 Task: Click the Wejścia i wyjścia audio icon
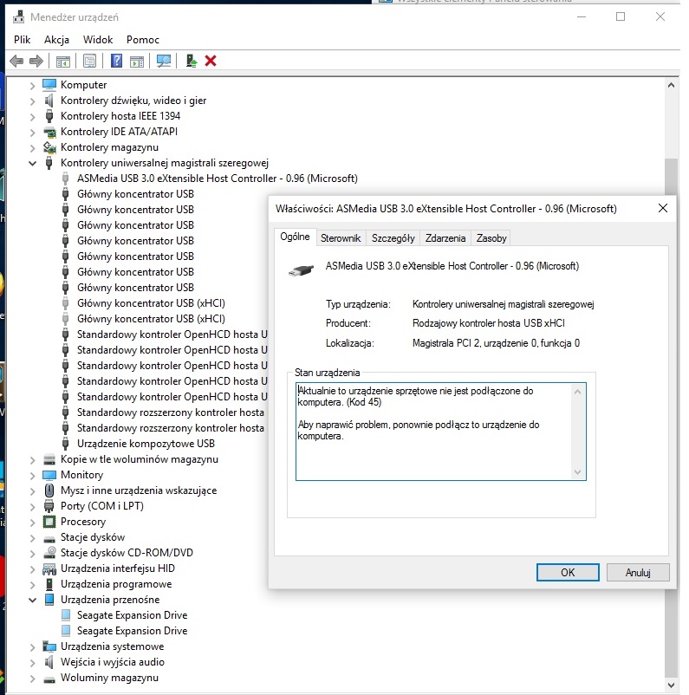click(49, 662)
